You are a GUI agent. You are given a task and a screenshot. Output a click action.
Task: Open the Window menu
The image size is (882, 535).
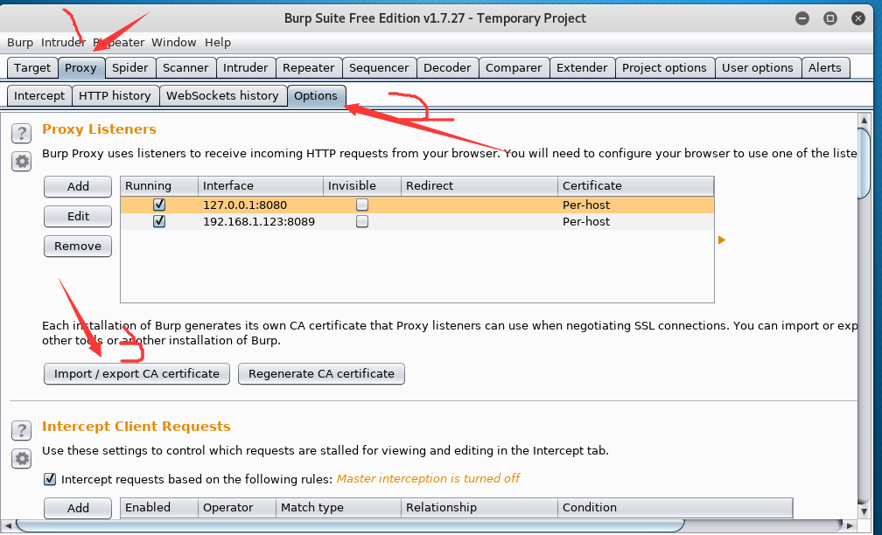[174, 43]
